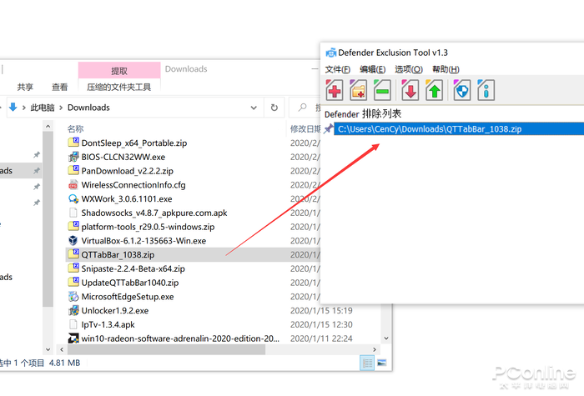Click the red down-arrow Import icon
This screenshot has width=584, height=396.
coord(410,90)
